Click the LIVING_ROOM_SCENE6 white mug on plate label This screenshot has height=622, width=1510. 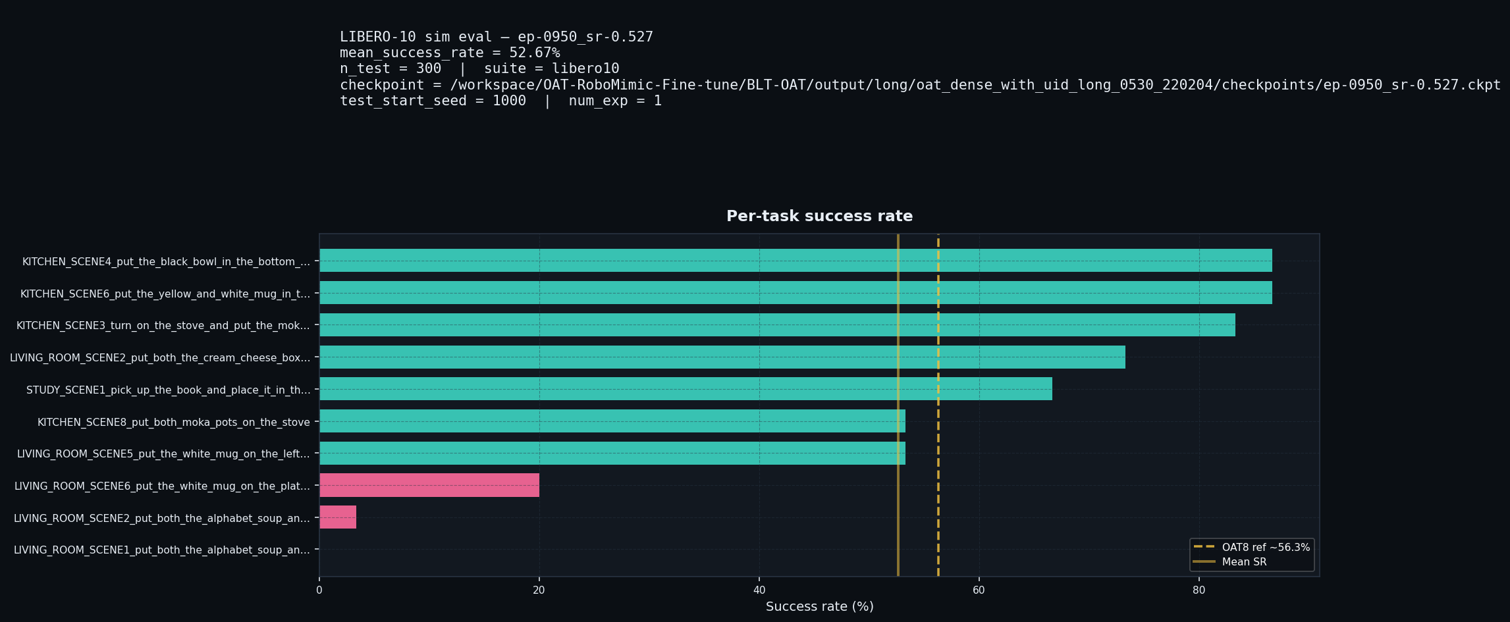[x=162, y=486]
